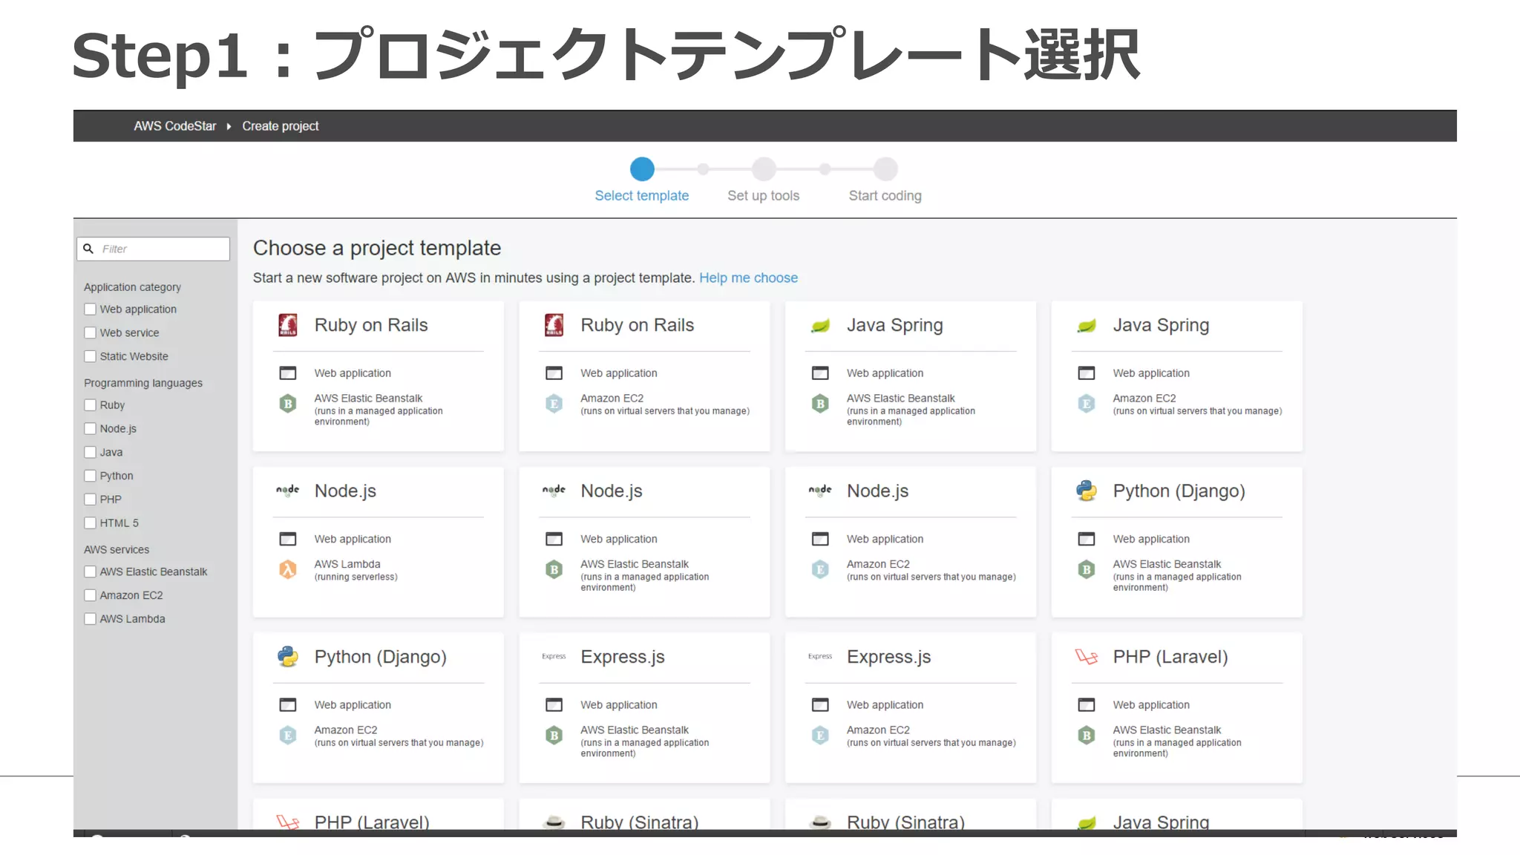1520x855 pixels.
Task: Click the Amazon EC2 icon in the Express.js card
Action: tap(820, 736)
